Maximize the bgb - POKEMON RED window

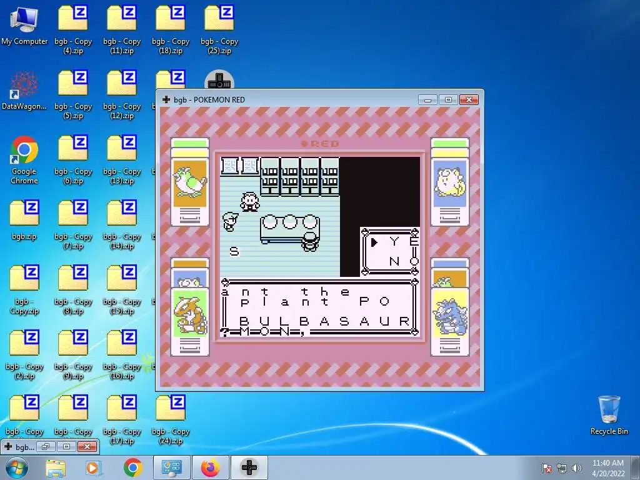click(448, 99)
